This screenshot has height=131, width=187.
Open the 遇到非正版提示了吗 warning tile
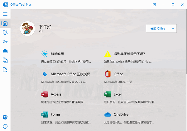[x=128, y=57]
